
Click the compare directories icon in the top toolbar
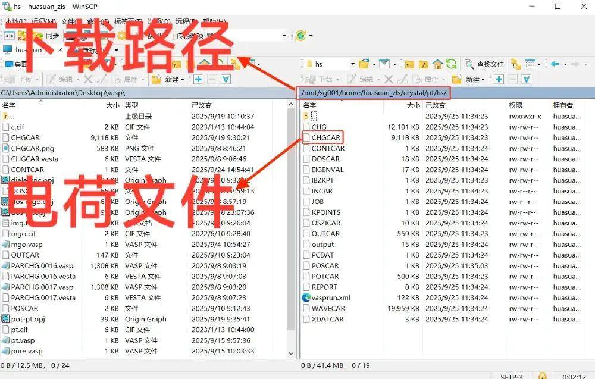click(10, 36)
